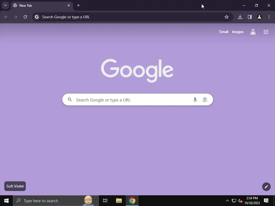Click the Google logo
Viewport: 275px width, 206px height.
point(137,71)
